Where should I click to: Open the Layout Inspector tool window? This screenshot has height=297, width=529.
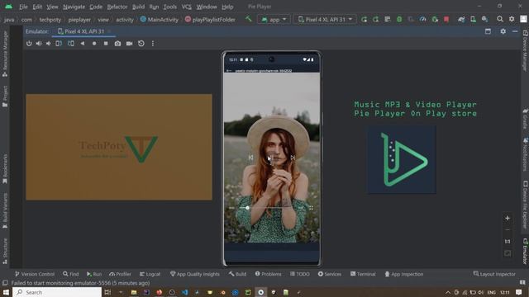tap(494, 274)
